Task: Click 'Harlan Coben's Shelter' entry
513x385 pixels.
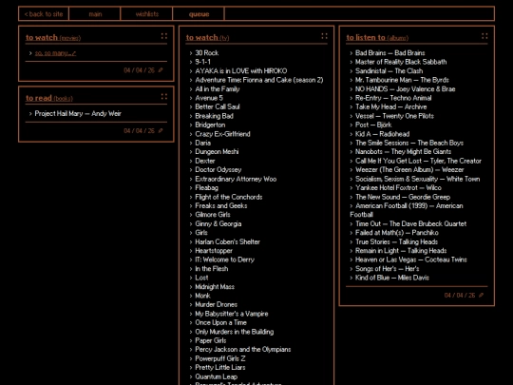Action: [227, 241]
